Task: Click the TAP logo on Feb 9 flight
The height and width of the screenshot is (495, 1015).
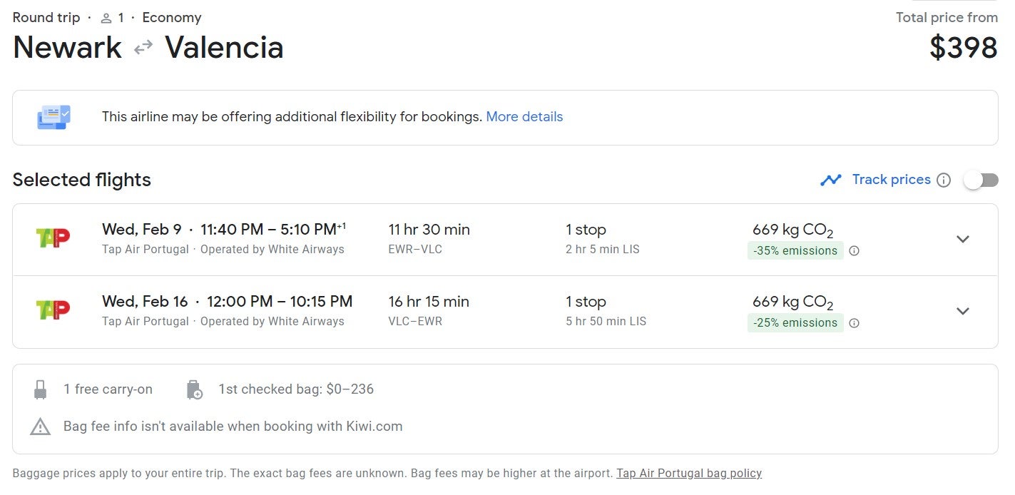Action: click(53, 238)
